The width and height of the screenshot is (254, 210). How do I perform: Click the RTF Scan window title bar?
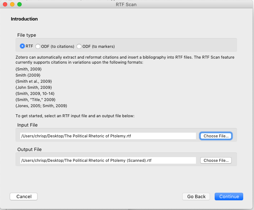click(x=126, y=5)
